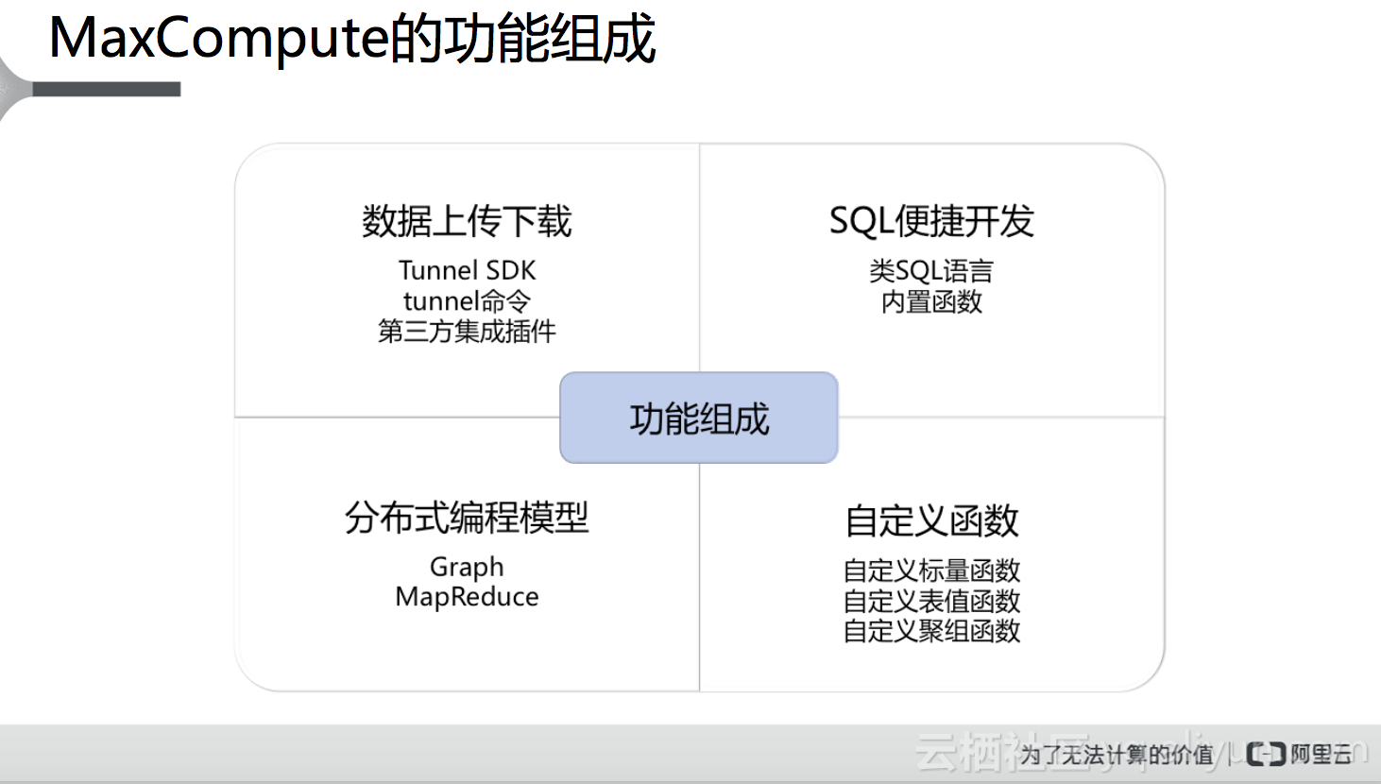Click the SQL便捷开发 quadrant heading
Screen dimensions: 1381x784
click(x=930, y=219)
